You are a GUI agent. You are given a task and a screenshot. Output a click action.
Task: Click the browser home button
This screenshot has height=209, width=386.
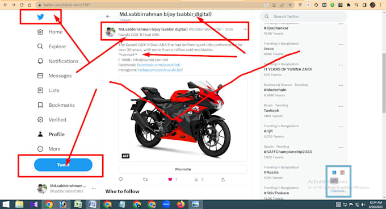click(30, 5)
